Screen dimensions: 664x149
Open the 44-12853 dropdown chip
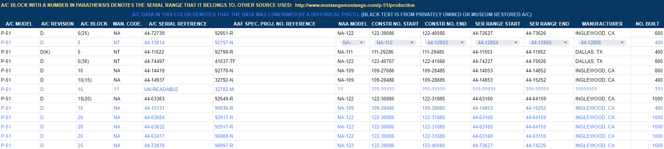446,42
